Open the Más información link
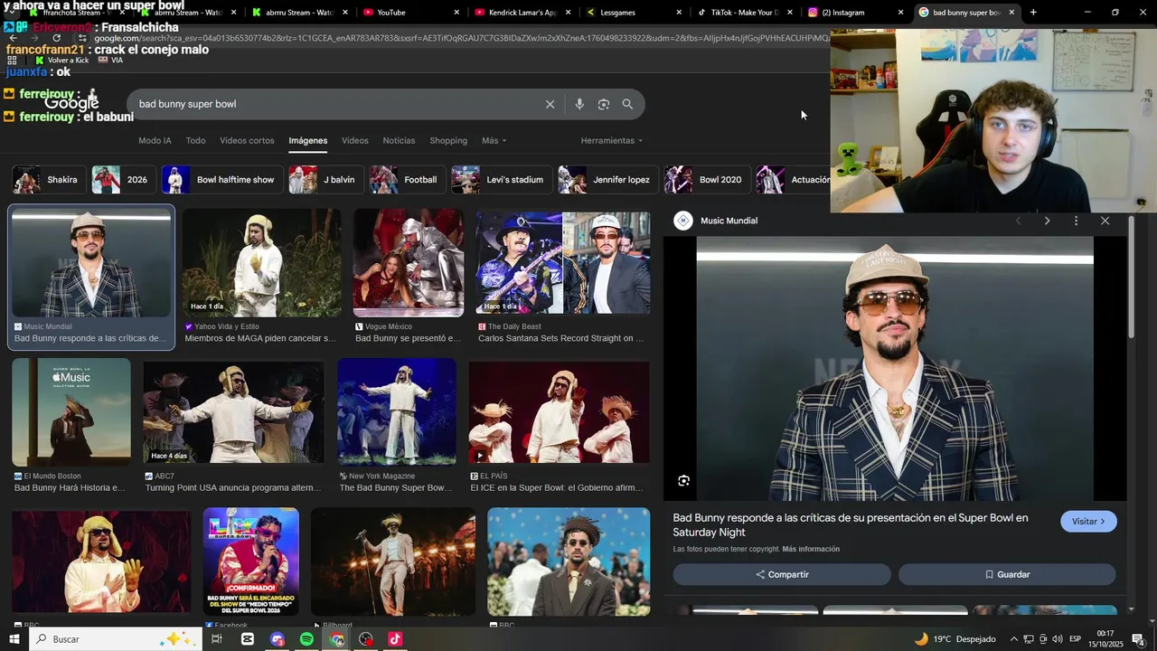Viewport: 1157px width, 651px height. 811,550
